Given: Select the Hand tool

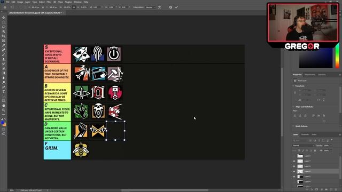Looking at the screenshot, I should tap(4, 106).
